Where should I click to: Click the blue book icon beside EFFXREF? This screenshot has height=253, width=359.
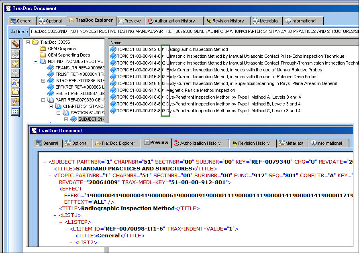51,87
